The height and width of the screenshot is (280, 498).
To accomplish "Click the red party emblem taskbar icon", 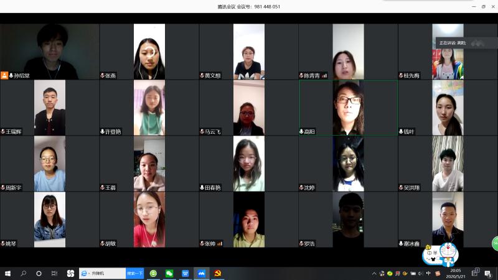I will 218,273.
